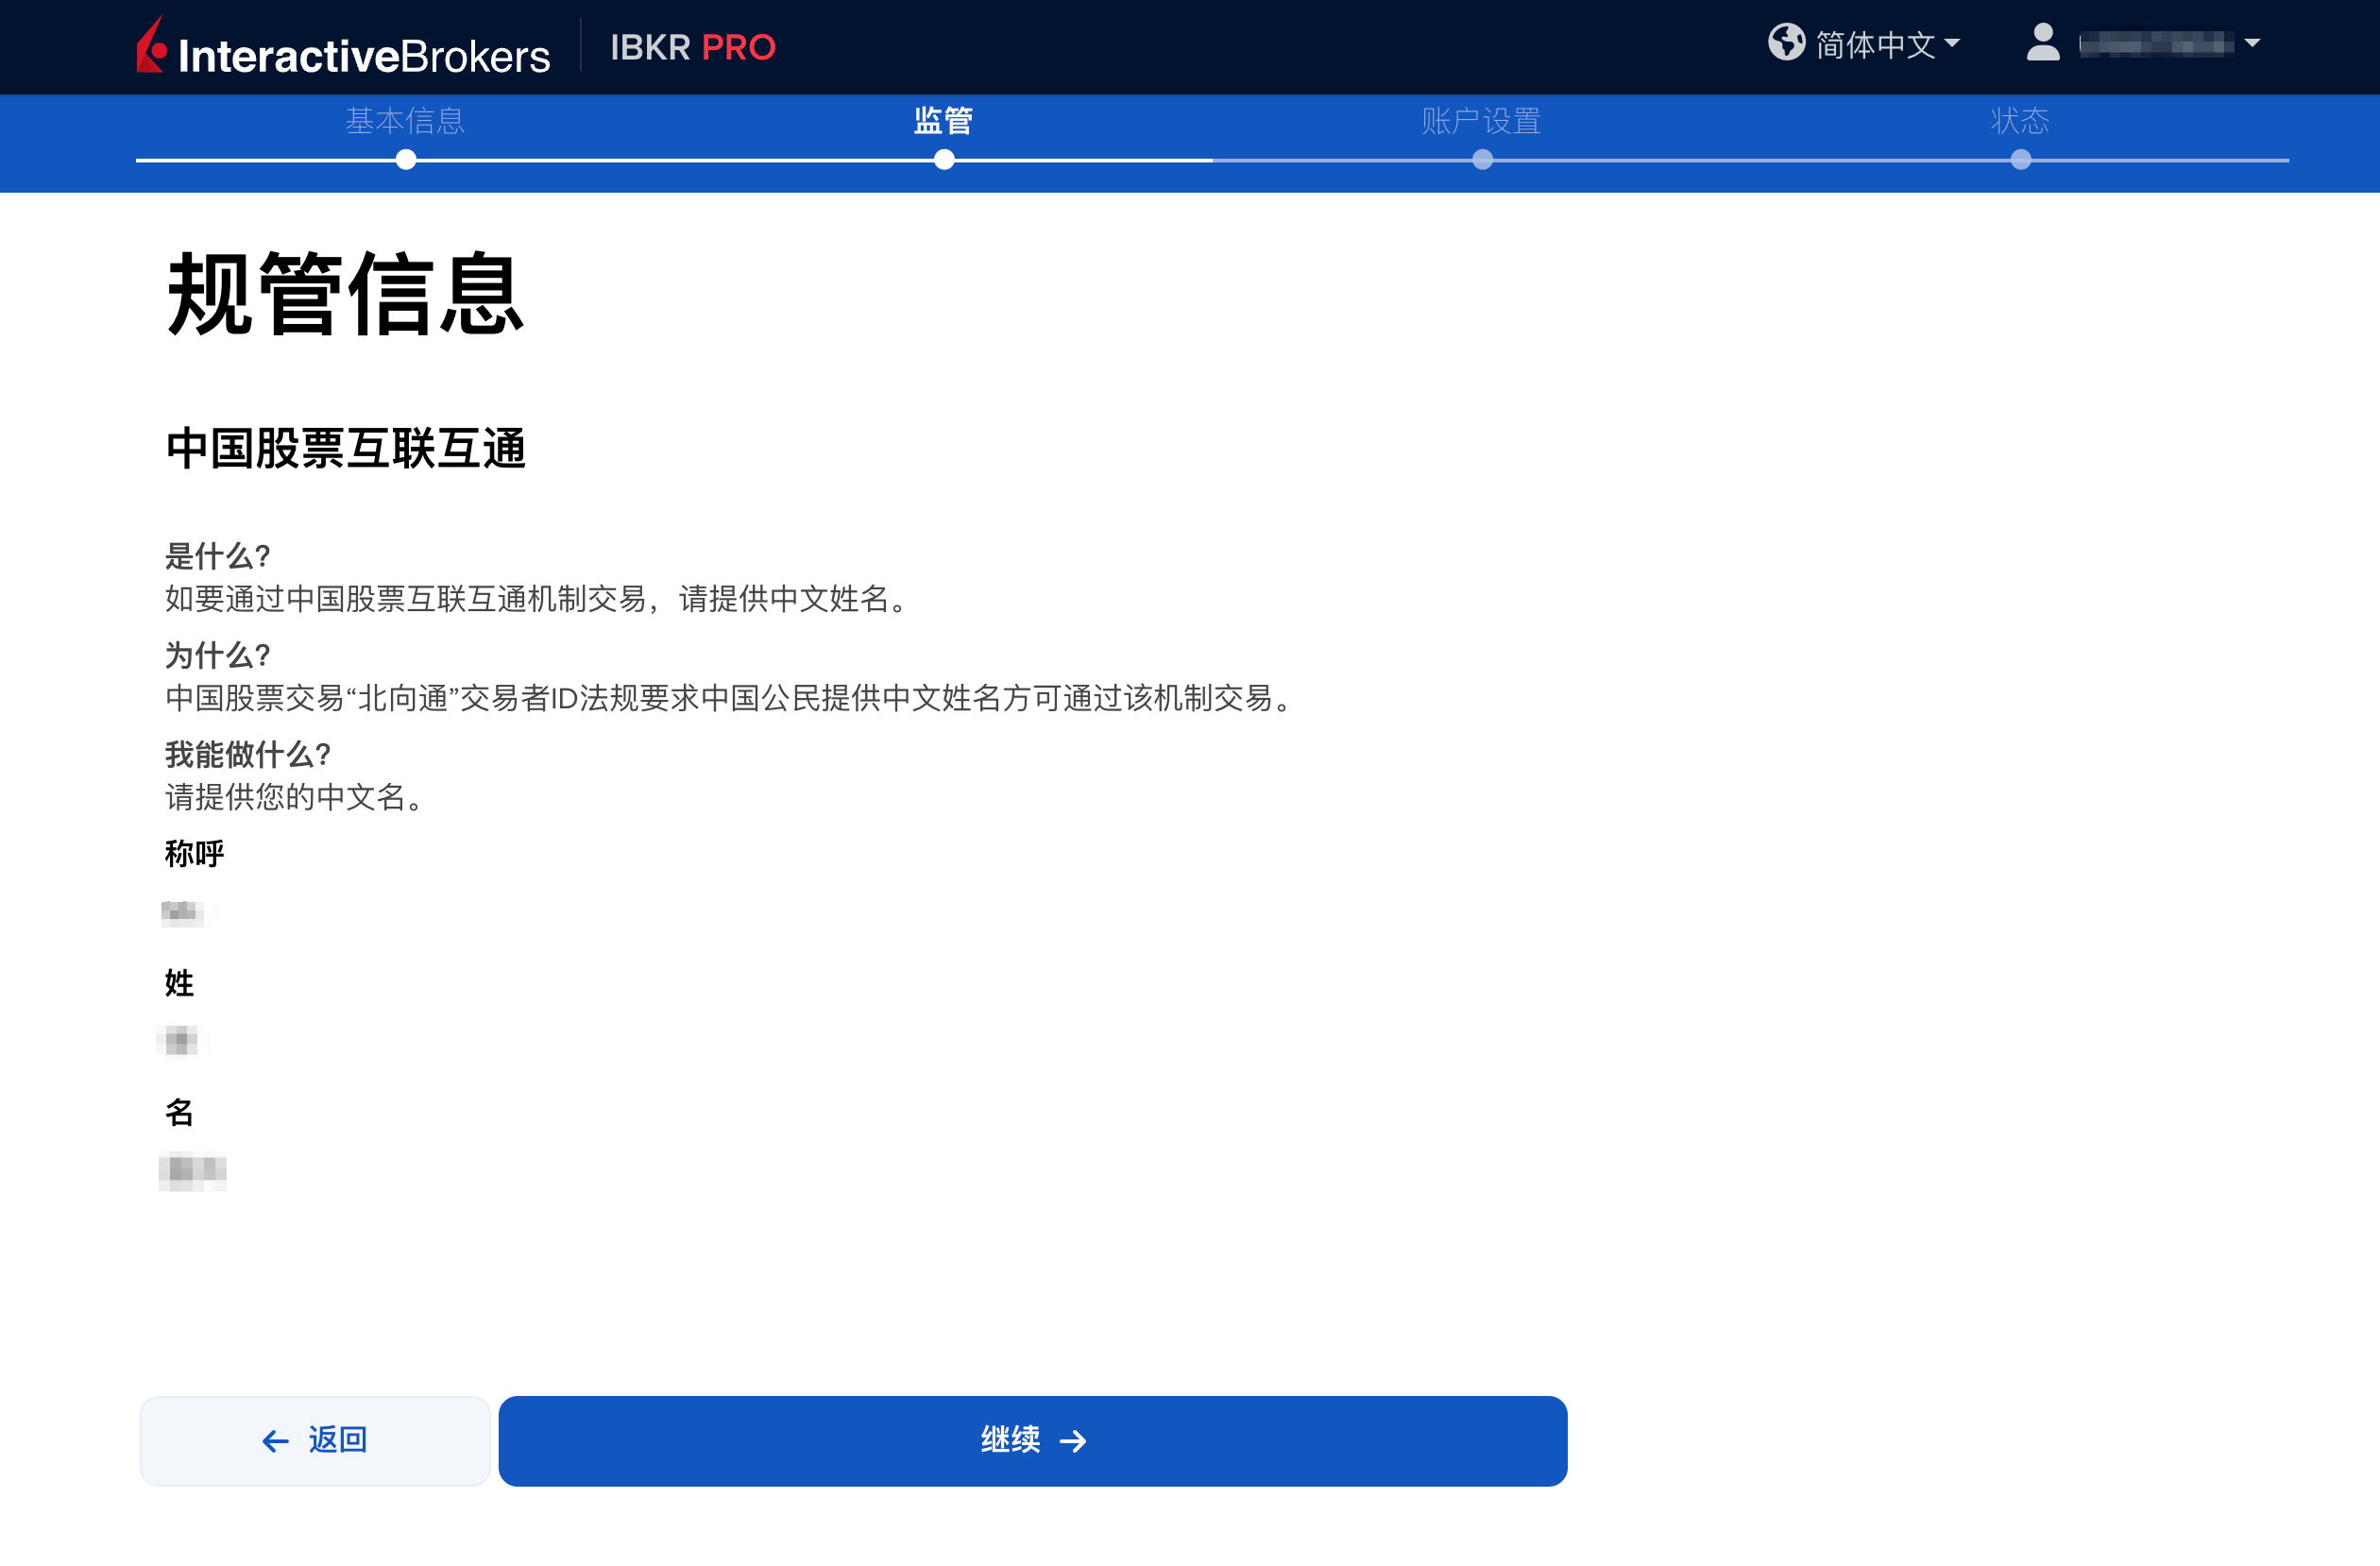Click the IBKR PRO label in header
The height and width of the screenshot is (1566, 2380).
coord(692,47)
